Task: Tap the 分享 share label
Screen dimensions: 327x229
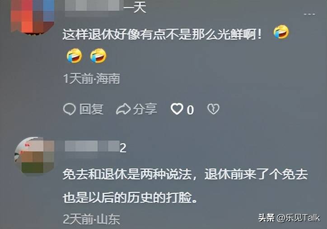Action: coord(145,109)
